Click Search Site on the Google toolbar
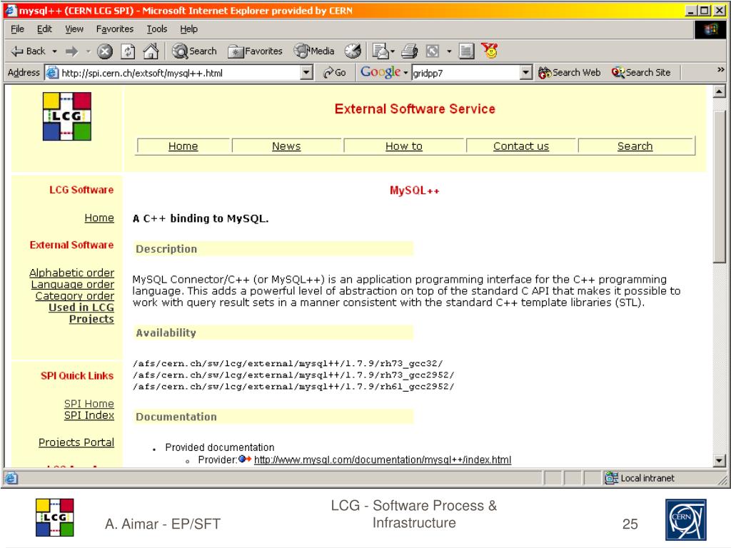 click(641, 73)
